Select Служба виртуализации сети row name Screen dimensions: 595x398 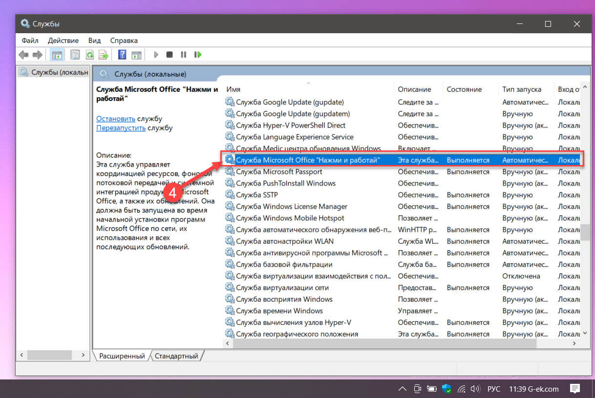pyautogui.click(x=282, y=288)
